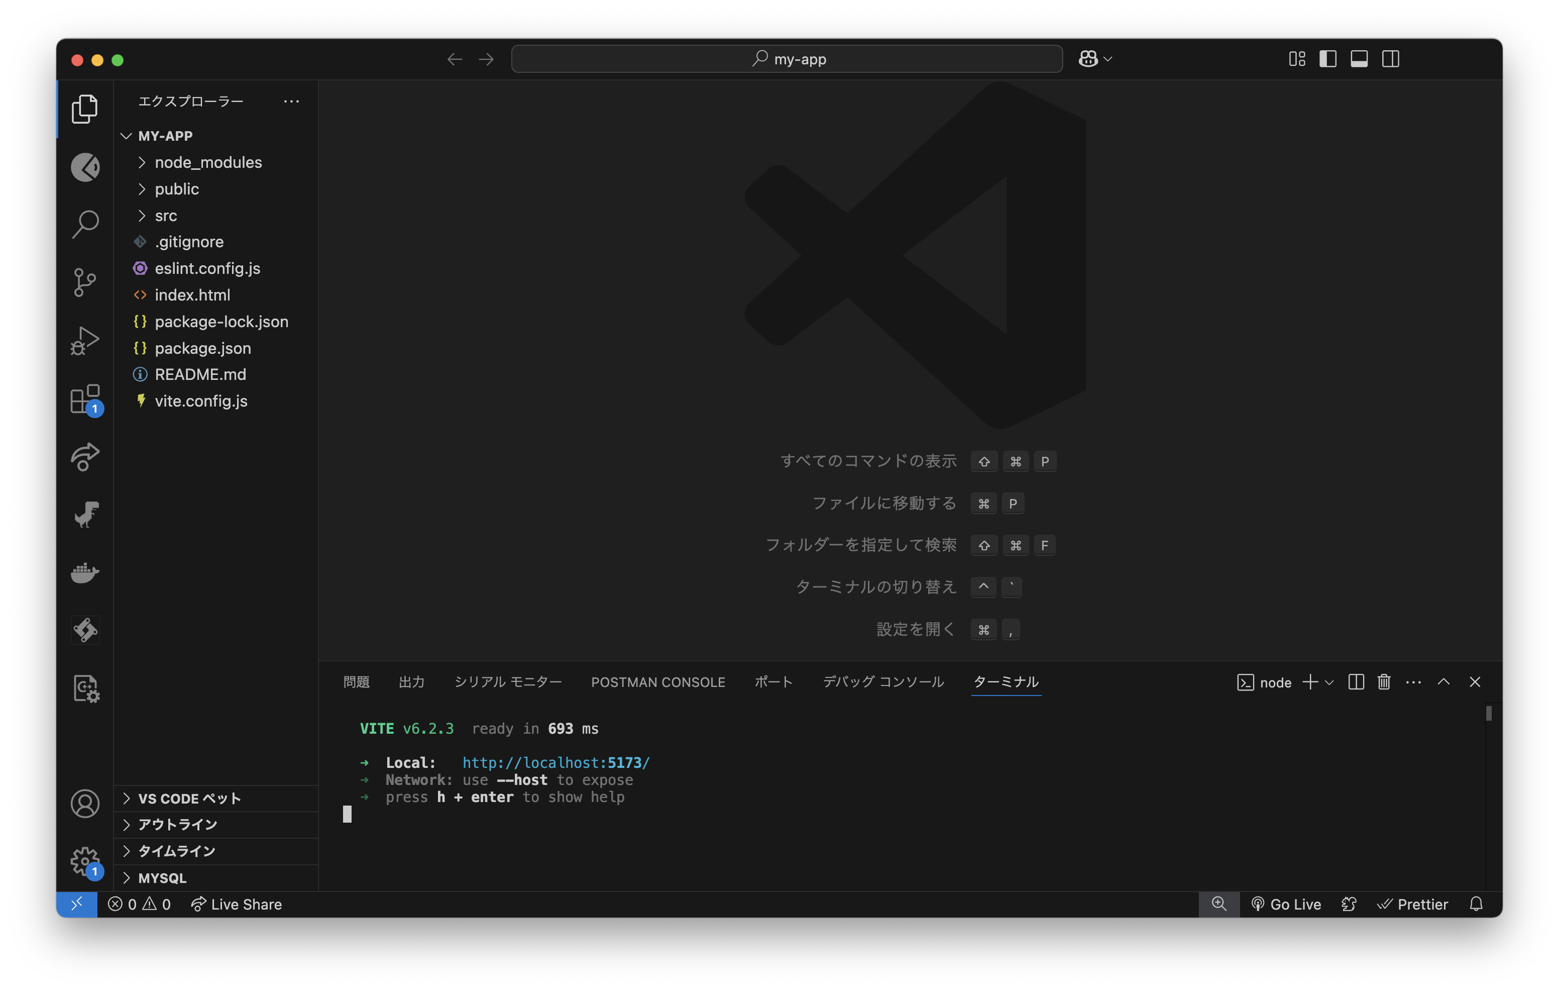Click the Live Share activity bar icon
The image size is (1559, 992).
[x=85, y=457]
